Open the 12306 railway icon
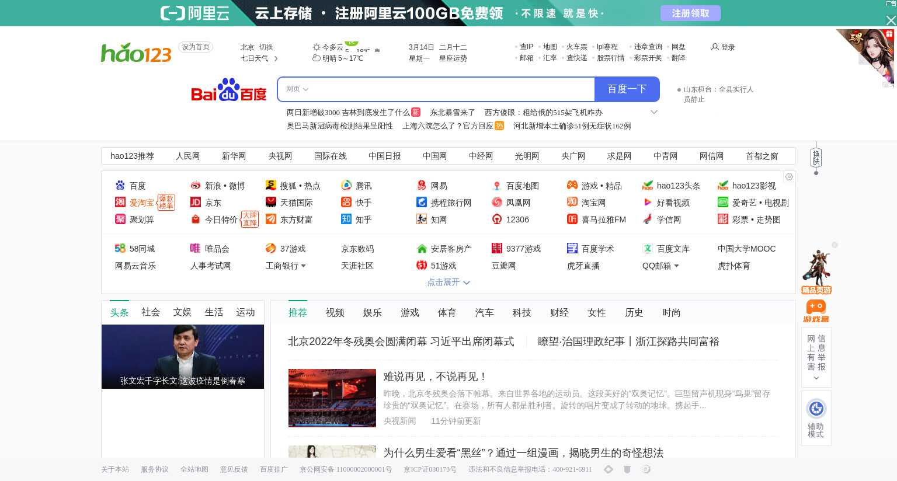The width and height of the screenshot is (897, 481). pos(497,219)
